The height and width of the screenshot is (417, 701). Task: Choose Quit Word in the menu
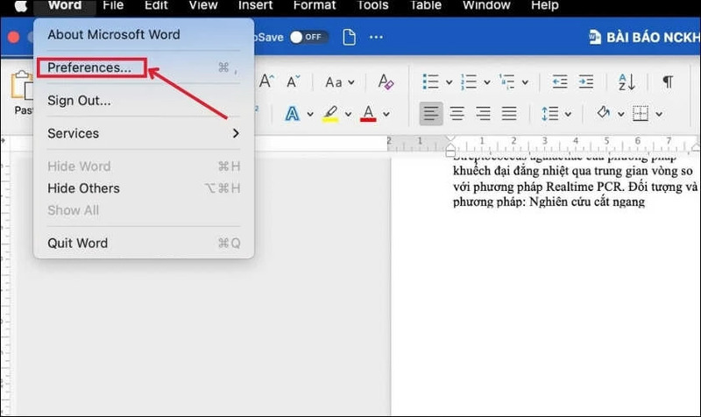[77, 243]
